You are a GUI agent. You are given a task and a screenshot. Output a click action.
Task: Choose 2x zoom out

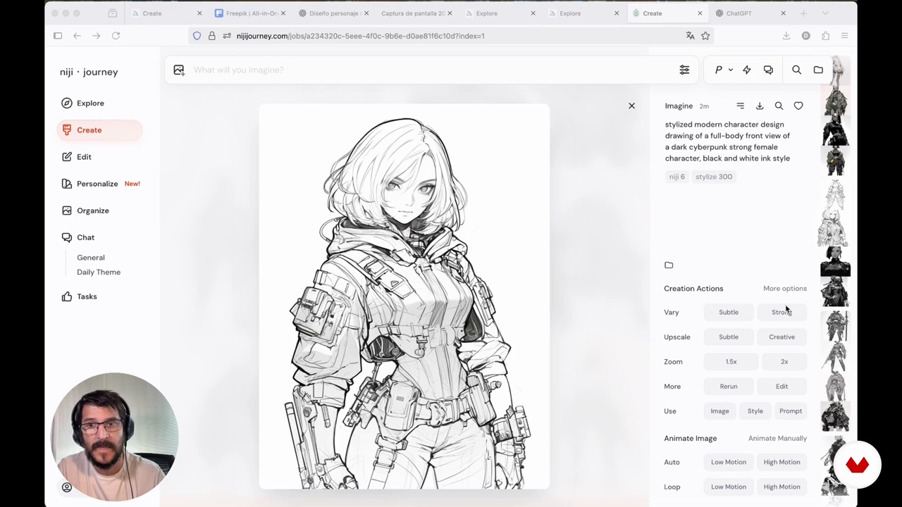coord(784,361)
